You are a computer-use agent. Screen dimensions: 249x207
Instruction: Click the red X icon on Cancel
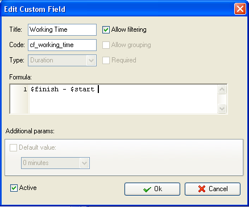[202, 189]
